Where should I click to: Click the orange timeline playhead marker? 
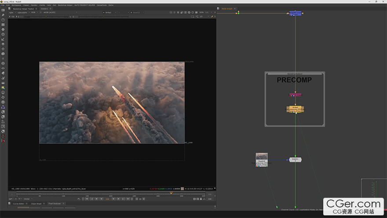(x=171, y=192)
